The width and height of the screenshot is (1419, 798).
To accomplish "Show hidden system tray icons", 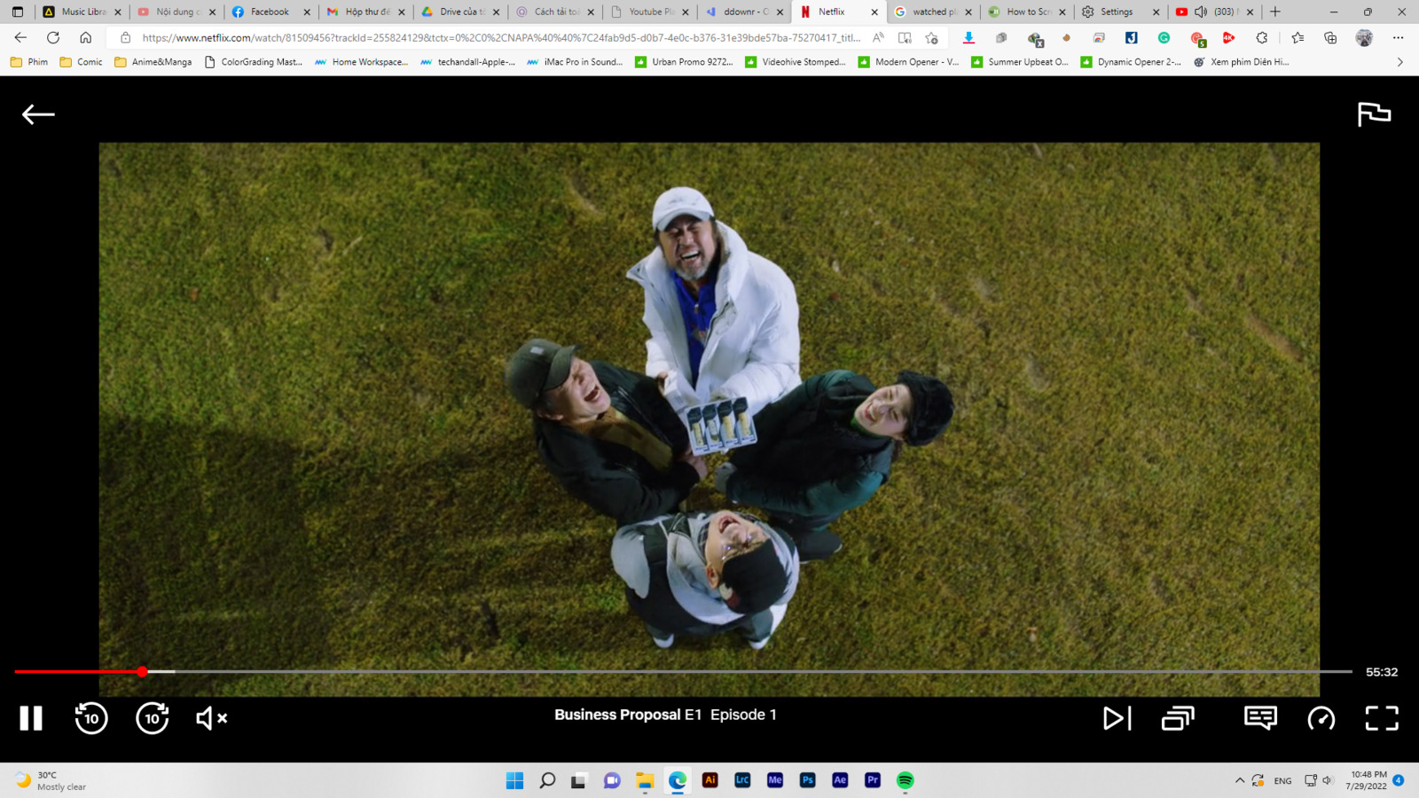I will click(x=1240, y=780).
